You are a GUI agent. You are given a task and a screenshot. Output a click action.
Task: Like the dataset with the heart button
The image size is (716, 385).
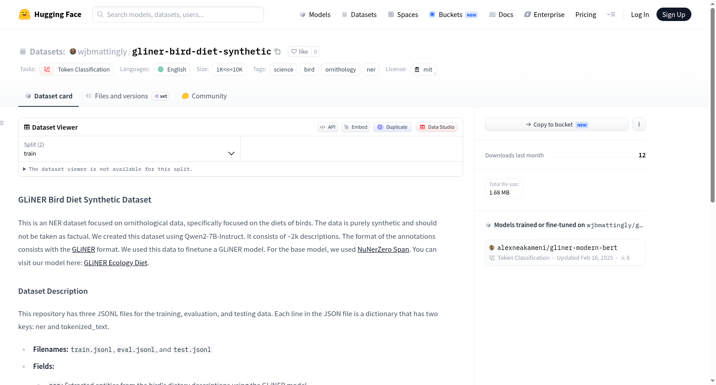[x=299, y=51]
